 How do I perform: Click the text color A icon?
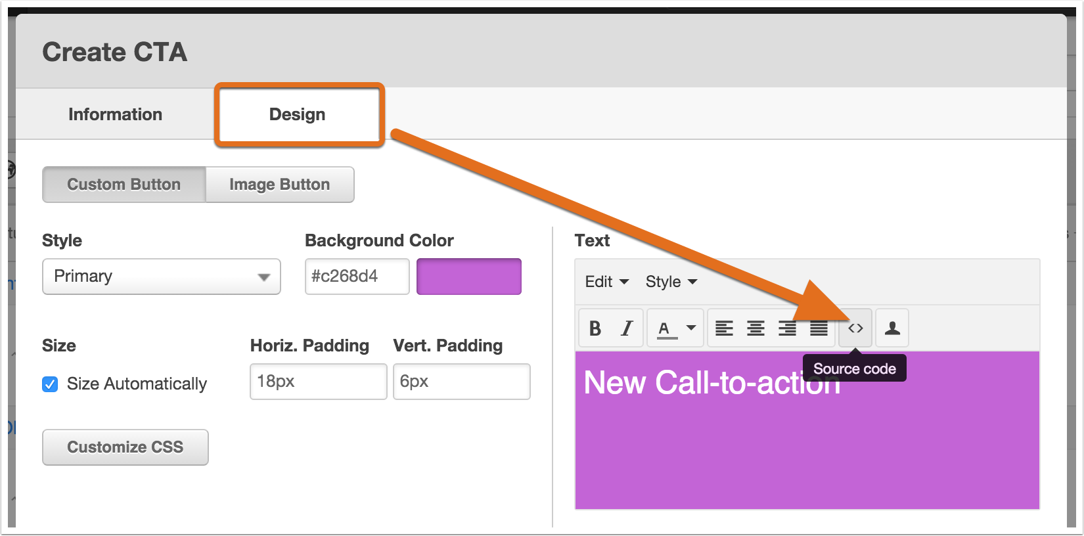(x=665, y=328)
